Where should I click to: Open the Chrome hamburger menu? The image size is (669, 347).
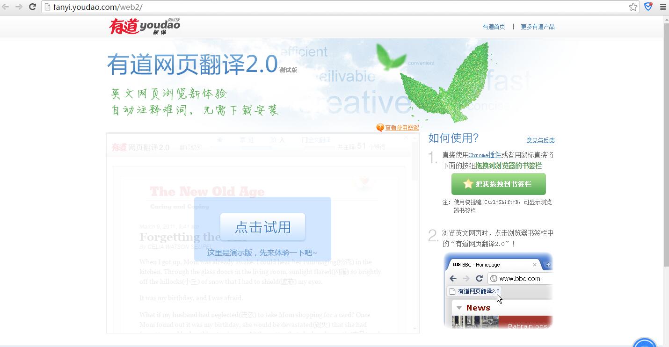click(x=662, y=7)
